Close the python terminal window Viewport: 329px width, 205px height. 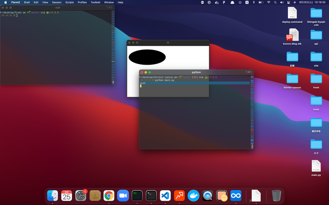[142, 72]
